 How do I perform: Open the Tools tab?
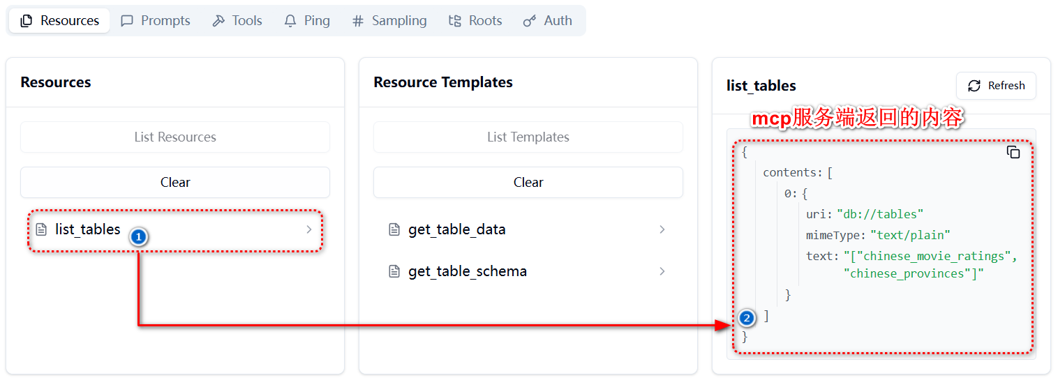(x=237, y=21)
